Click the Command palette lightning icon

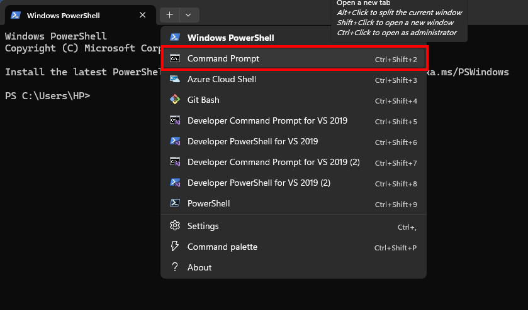click(175, 247)
